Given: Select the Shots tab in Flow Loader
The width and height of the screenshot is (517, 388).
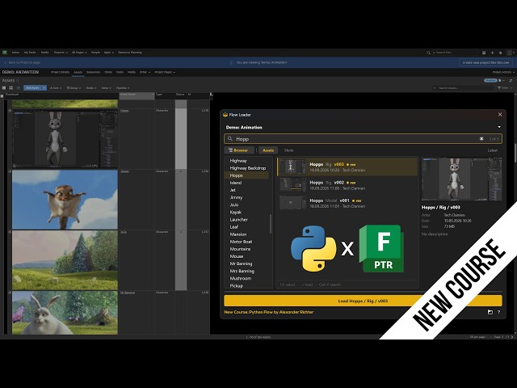Looking at the screenshot, I should [x=289, y=150].
